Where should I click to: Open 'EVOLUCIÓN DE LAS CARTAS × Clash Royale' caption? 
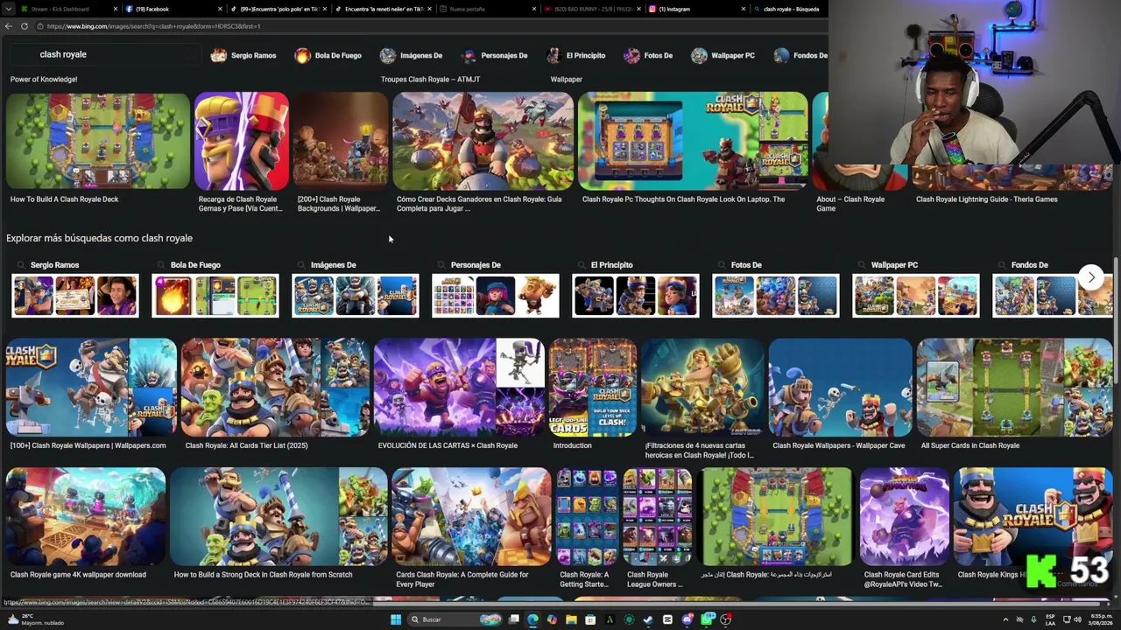tap(448, 445)
